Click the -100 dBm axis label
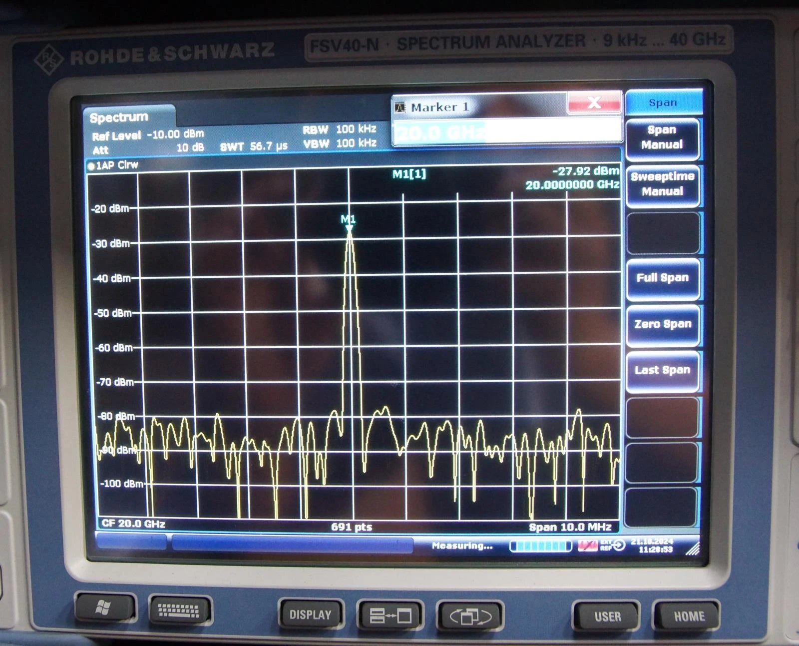 click(x=122, y=484)
